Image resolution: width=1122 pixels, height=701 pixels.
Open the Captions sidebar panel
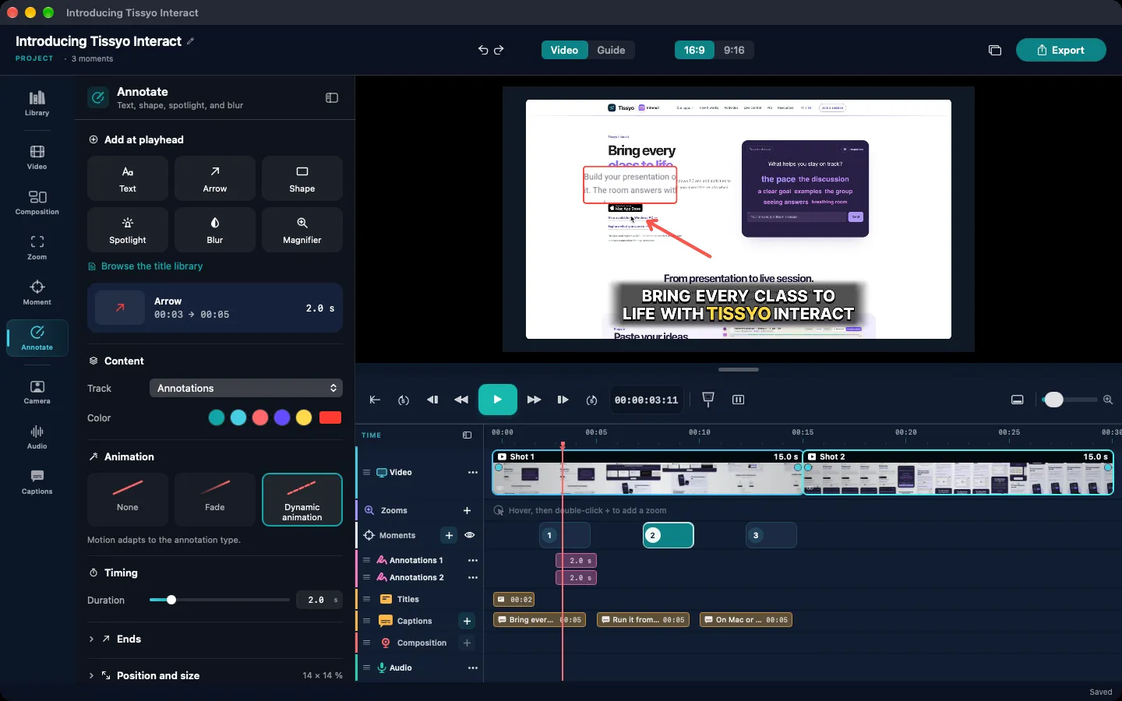point(37,482)
